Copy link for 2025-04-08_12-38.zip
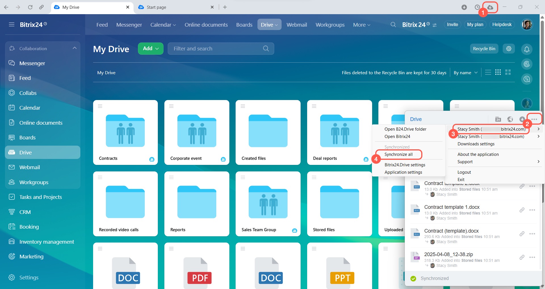This screenshot has height=289, width=545. tap(522, 257)
